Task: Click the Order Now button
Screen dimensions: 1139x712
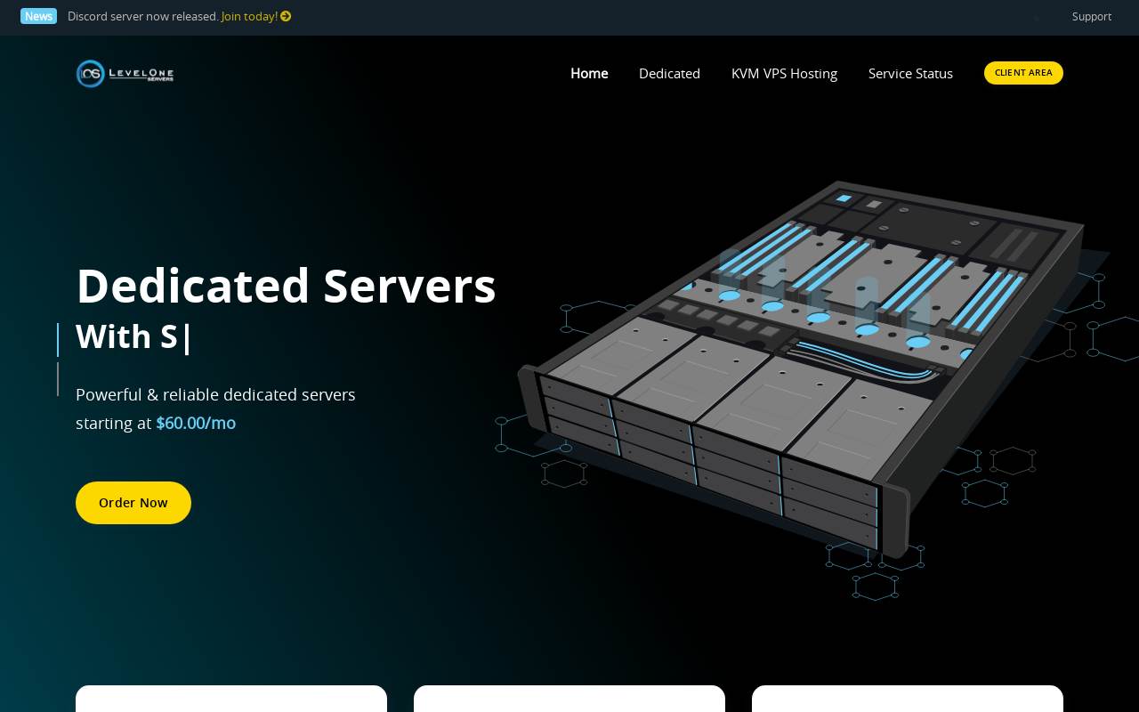Action: 133,503
